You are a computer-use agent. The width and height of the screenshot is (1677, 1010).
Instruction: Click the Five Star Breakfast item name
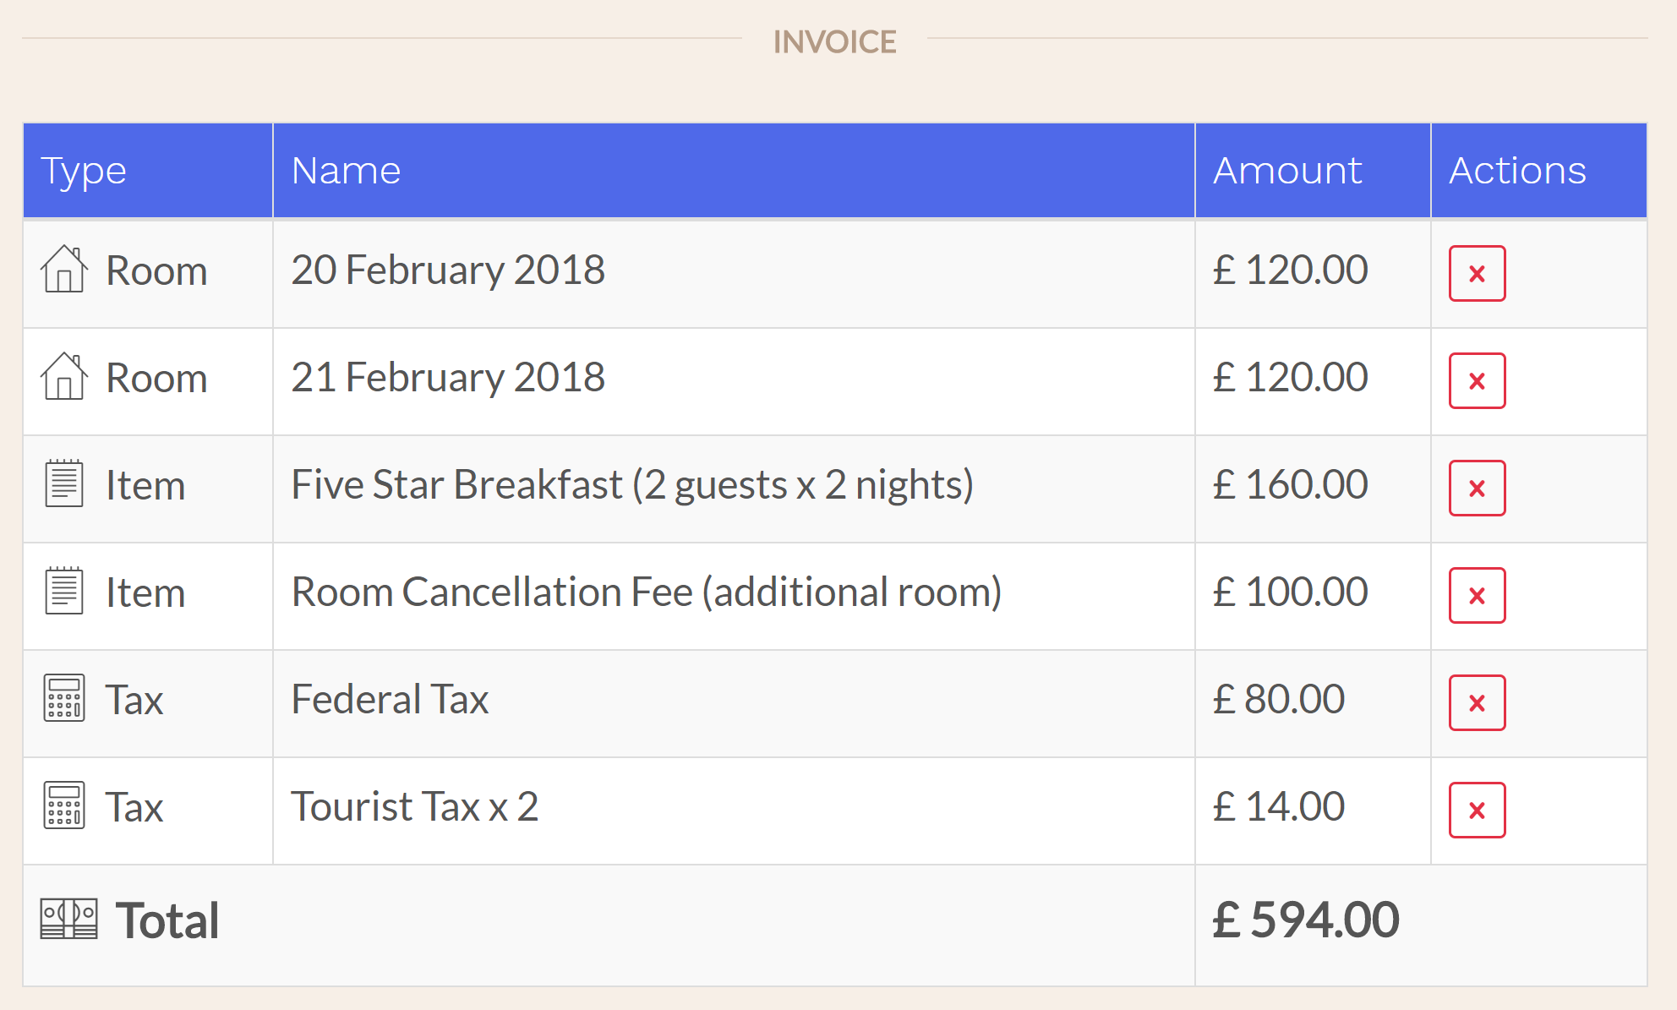point(632,485)
